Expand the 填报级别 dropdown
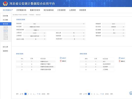This screenshot has width=132, height=99. 113,36
